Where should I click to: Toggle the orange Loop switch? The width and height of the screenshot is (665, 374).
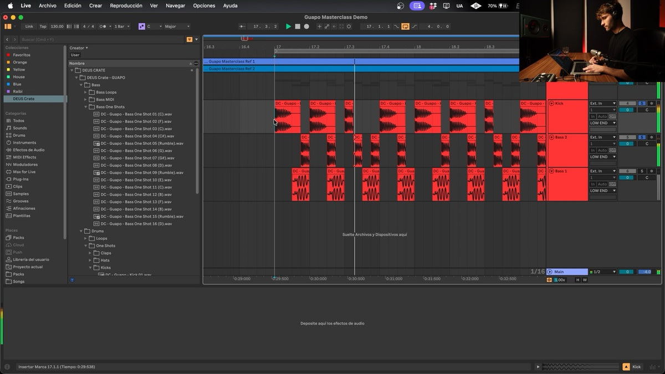pyautogui.click(x=405, y=27)
